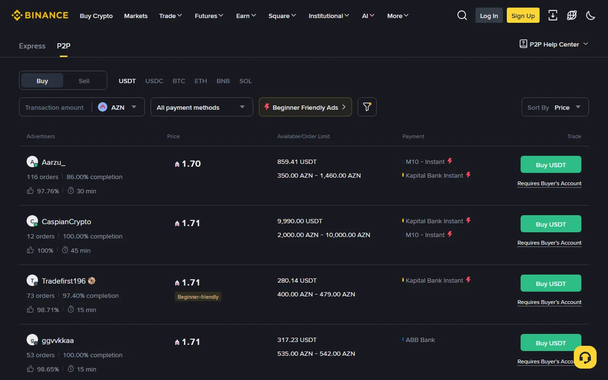Click thumbs-up icon next to 97.76%
The width and height of the screenshot is (608, 380).
[x=30, y=191]
